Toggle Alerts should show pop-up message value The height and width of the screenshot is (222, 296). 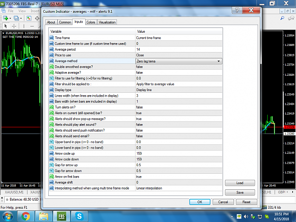point(179,119)
